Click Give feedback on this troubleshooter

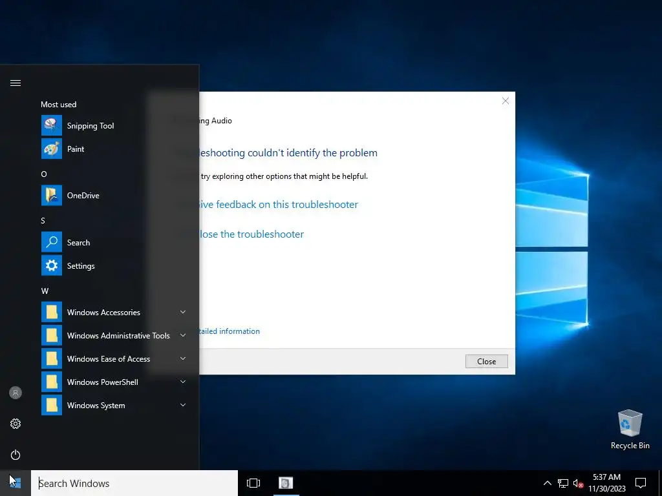pos(278,205)
